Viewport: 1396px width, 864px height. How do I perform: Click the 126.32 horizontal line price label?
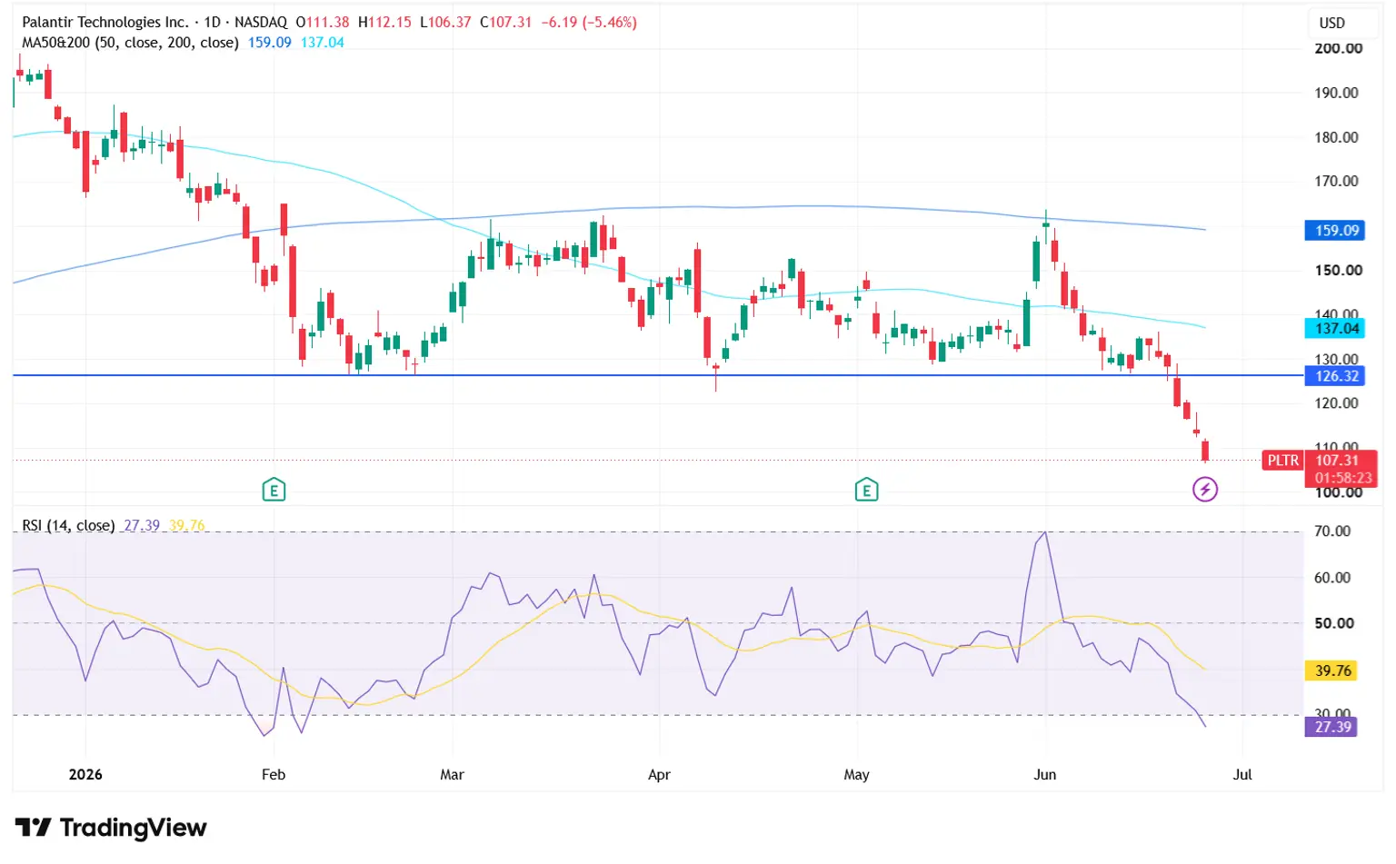[1337, 376]
